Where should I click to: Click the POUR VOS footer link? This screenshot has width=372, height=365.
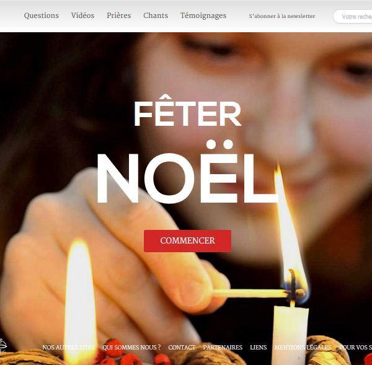point(355,347)
